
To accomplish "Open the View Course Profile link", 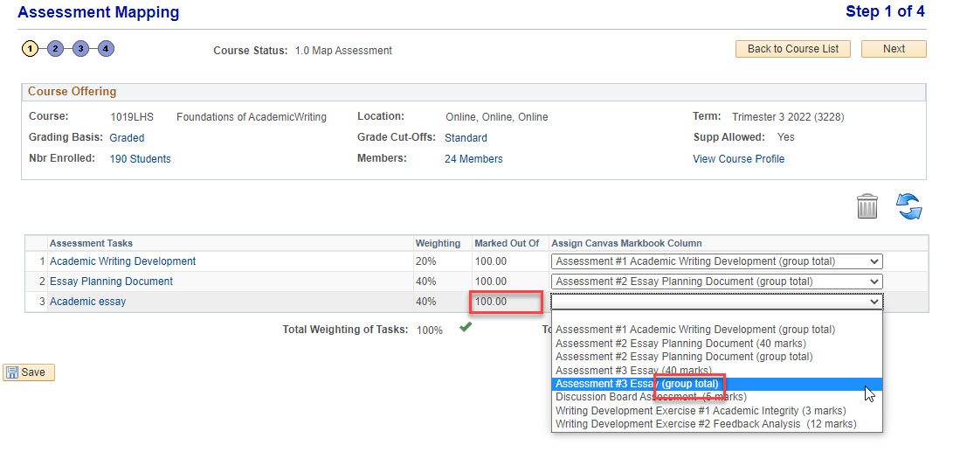I will pos(738,159).
